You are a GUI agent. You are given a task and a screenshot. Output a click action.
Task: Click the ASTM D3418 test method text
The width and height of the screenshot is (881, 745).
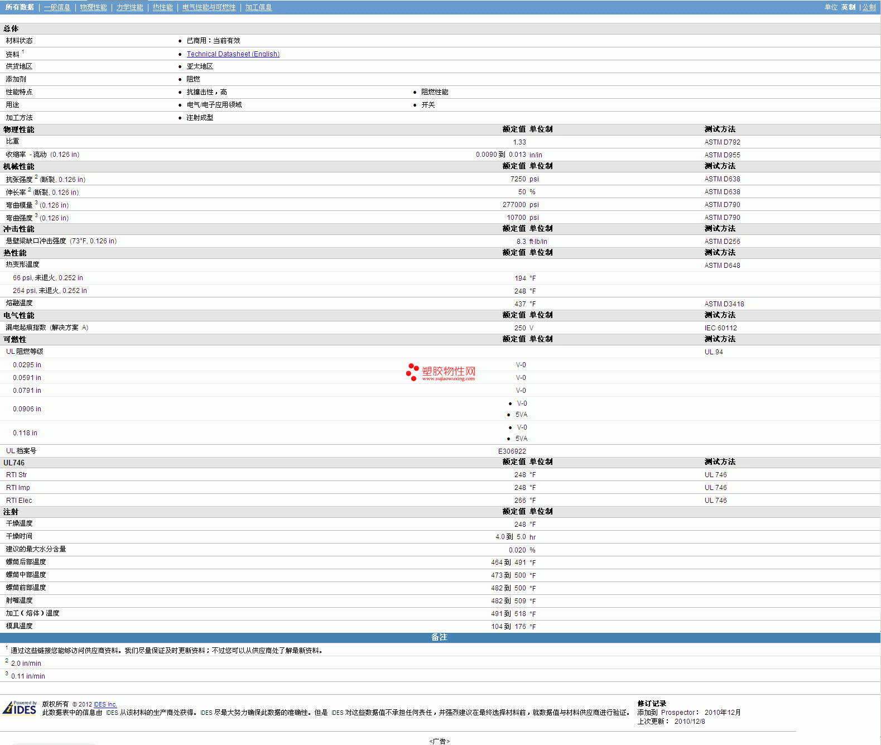(x=724, y=304)
